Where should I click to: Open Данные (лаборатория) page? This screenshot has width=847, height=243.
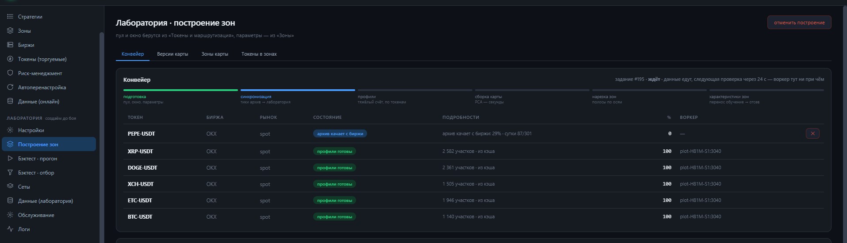49,201
